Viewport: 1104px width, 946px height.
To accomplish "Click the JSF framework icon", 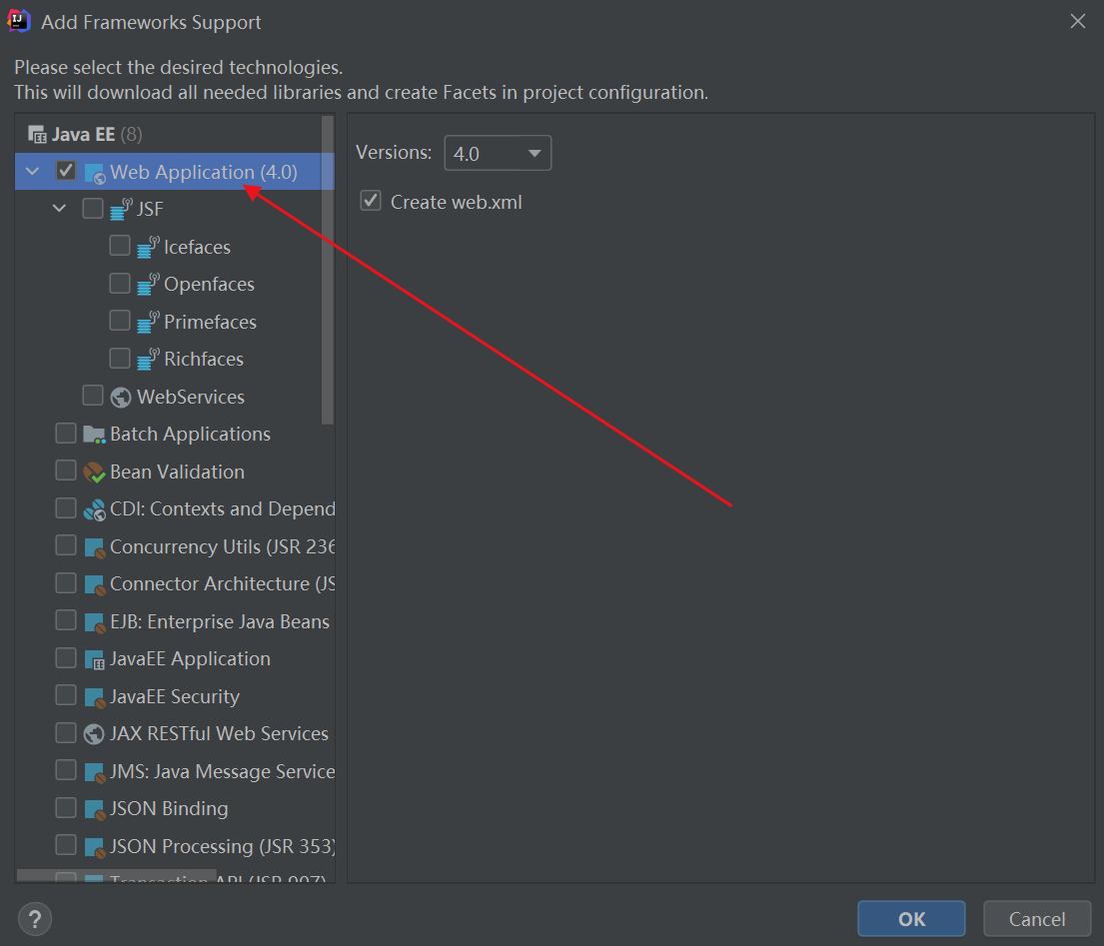I will (121, 209).
